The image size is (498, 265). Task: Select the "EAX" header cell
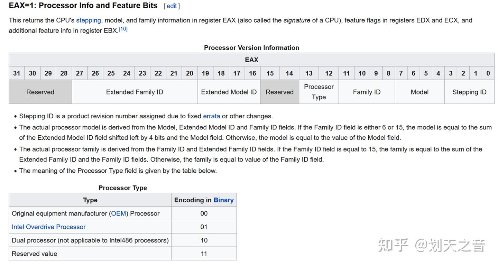tap(251, 60)
